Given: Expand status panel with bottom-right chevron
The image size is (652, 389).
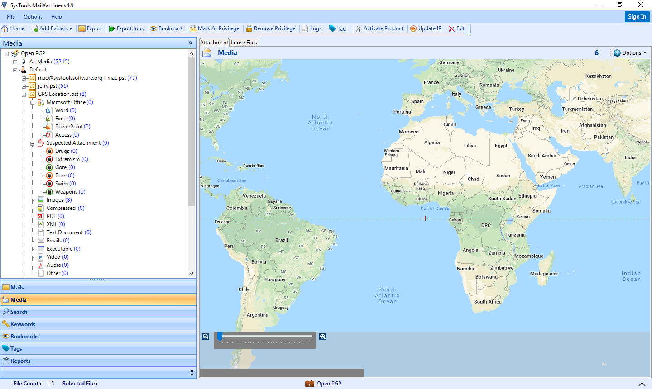Looking at the screenshot, I should (642, 384).
